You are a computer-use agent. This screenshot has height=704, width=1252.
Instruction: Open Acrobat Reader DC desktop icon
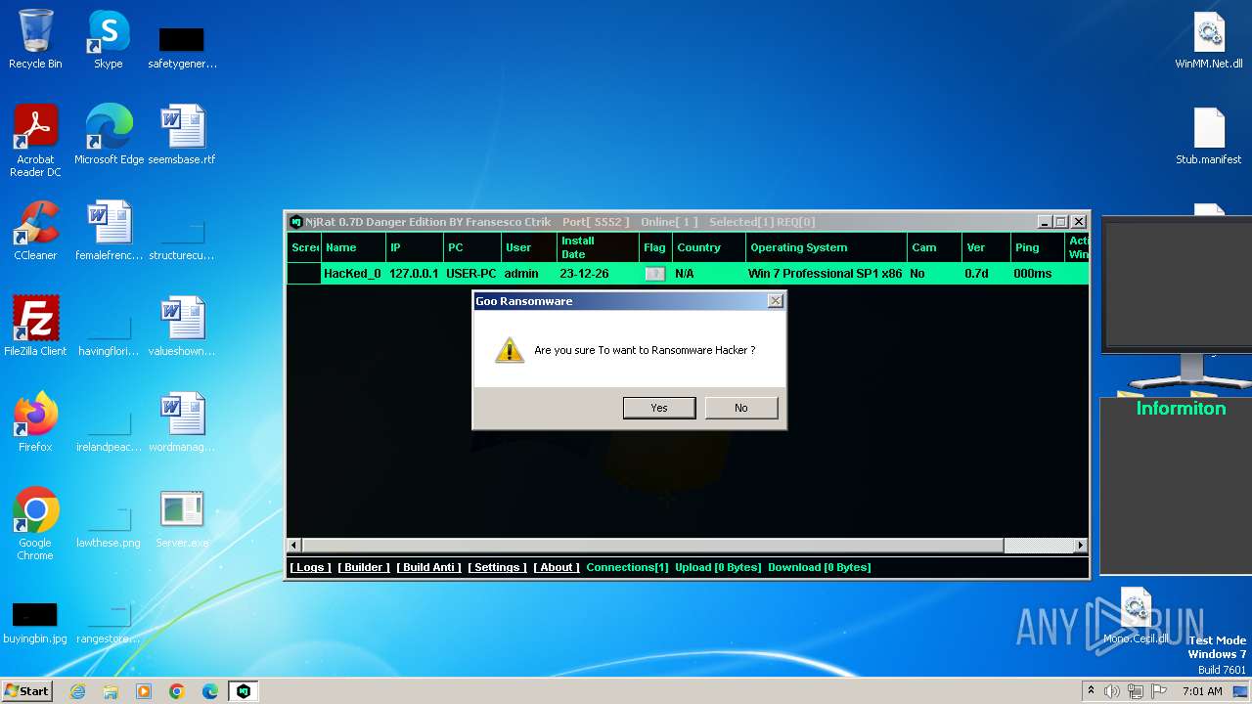(x=35, y=141)
